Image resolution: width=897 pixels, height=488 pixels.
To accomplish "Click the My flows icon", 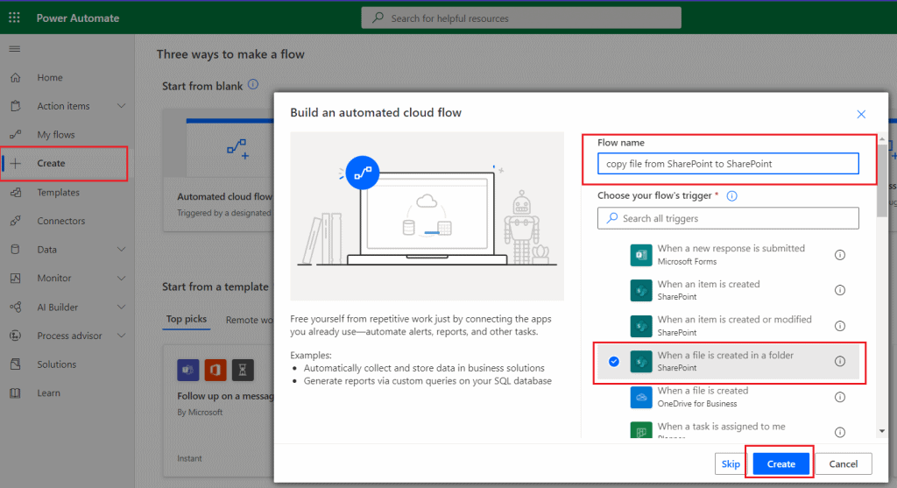I will (16, 134).
